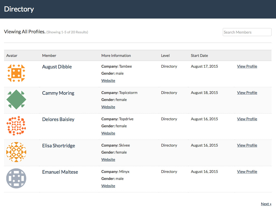The image size is (276, 208).
Task: Open Cammy Moring's Website link
Action: click(108, 107)
